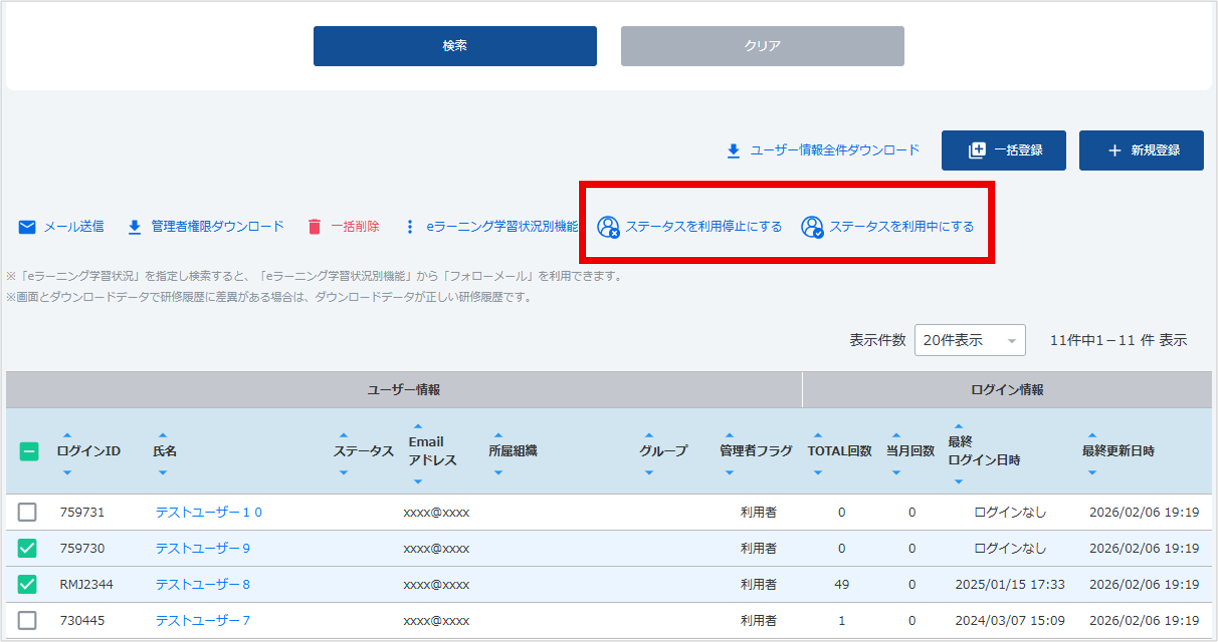Check the checkbox for login ID 759731
Image resolution: width=1218 pixels, height=642 pixels.
27,512
